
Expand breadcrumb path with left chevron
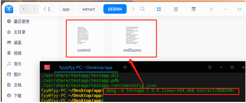click(x=45, y=9)
